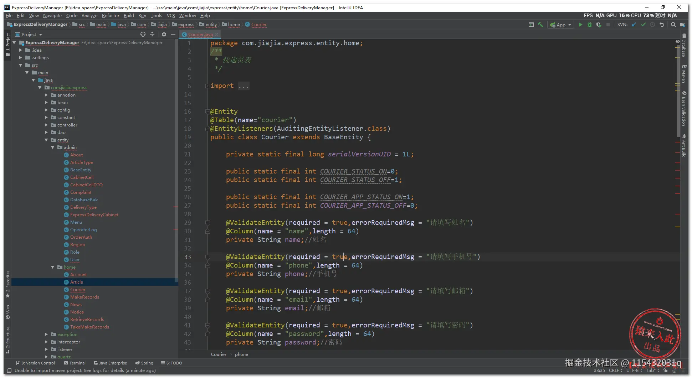The image size is (692, 378).
Task: Expand the controller package folder
Action: (x=46, y=125)
